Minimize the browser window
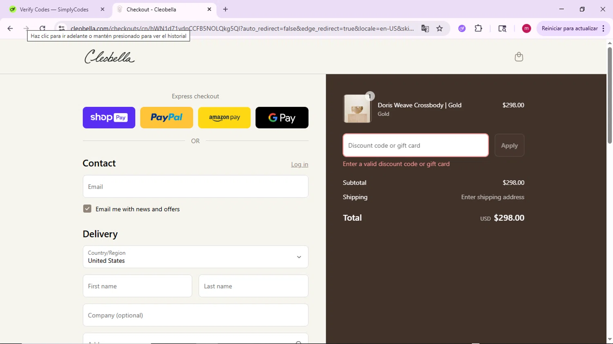 point(562,9)
